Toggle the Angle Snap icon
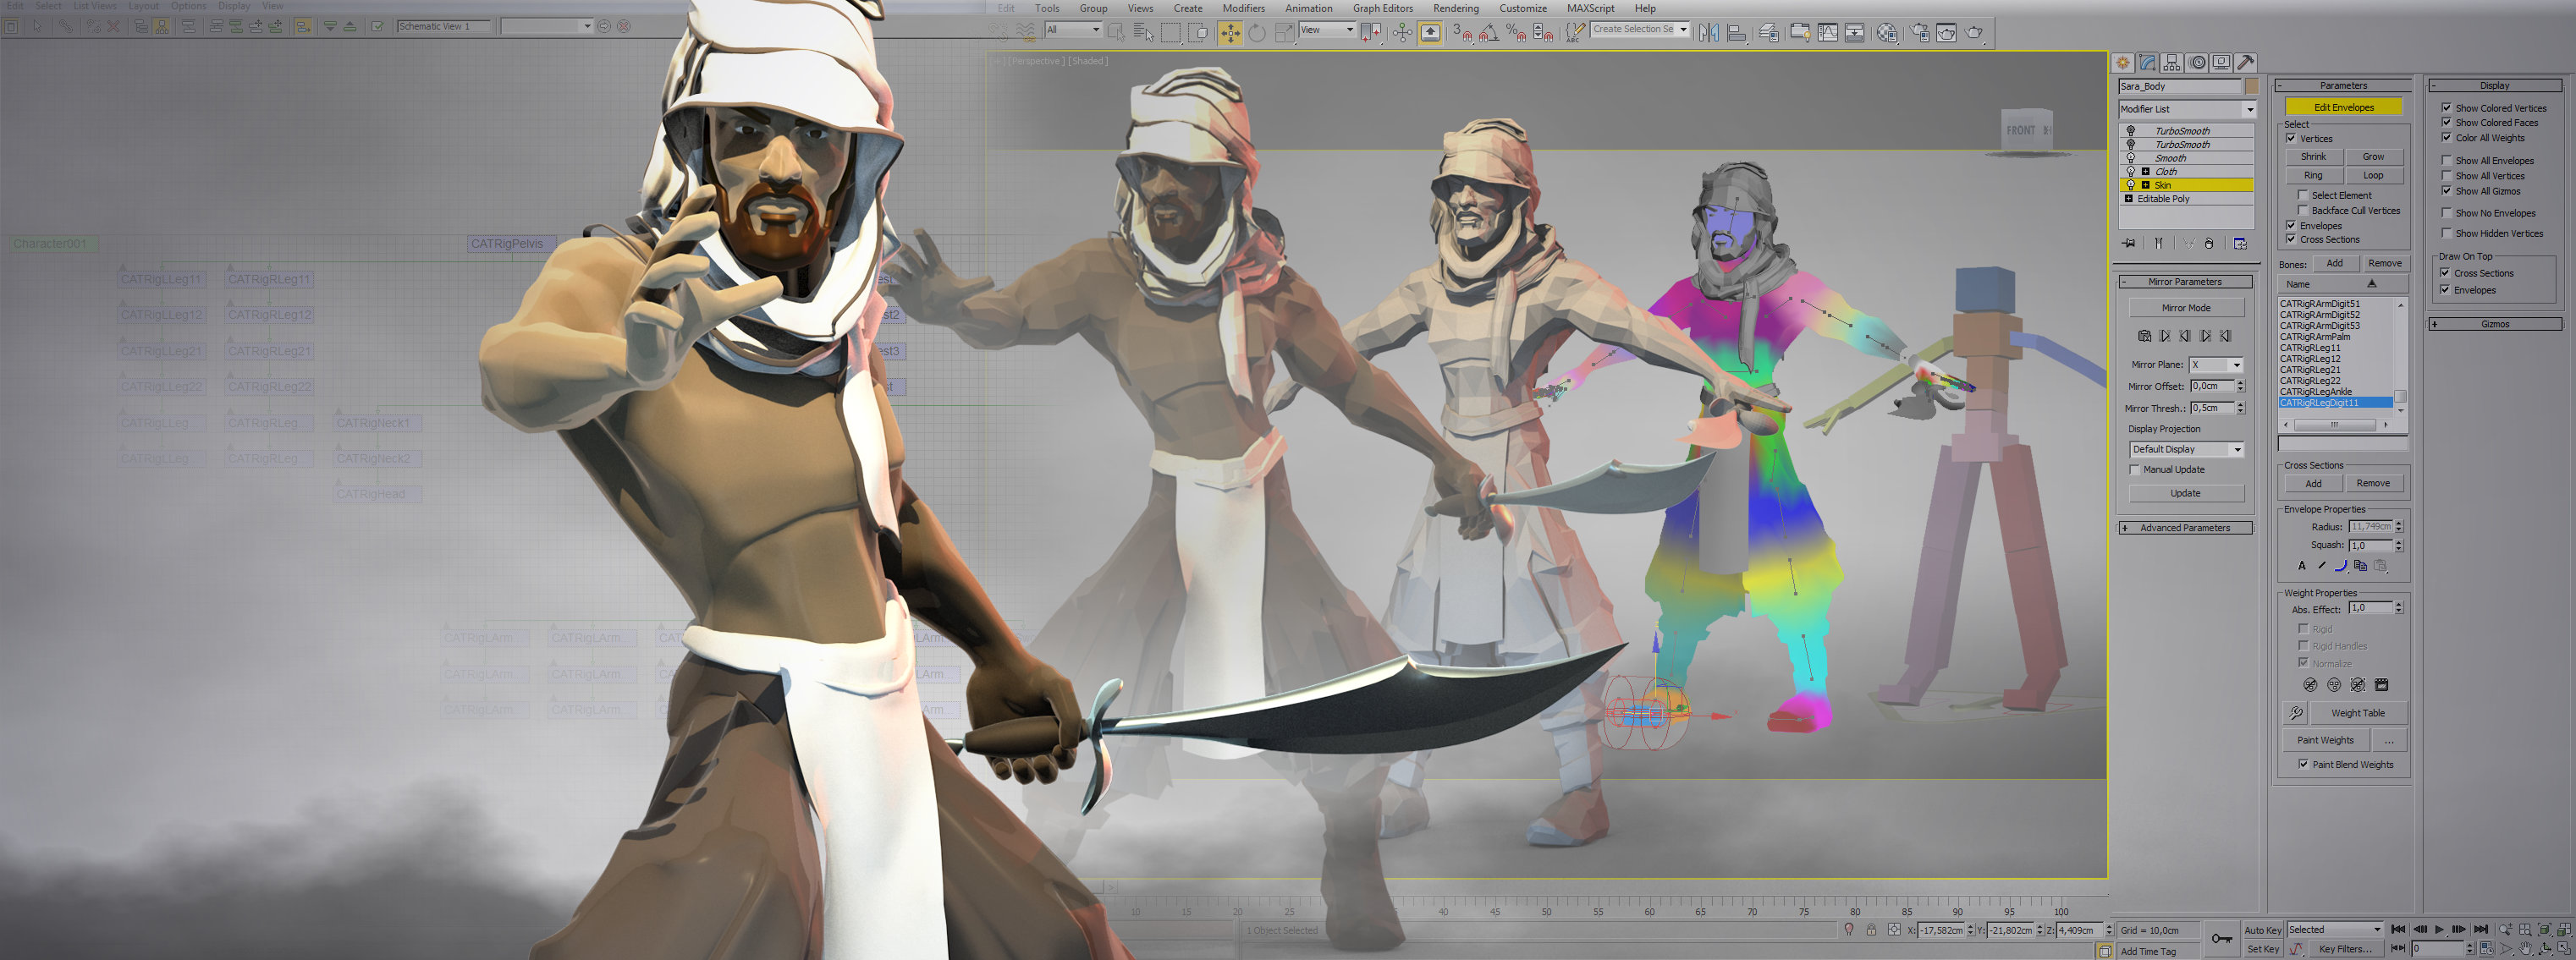This screenshot has width=2576, height=960. 1489,33
